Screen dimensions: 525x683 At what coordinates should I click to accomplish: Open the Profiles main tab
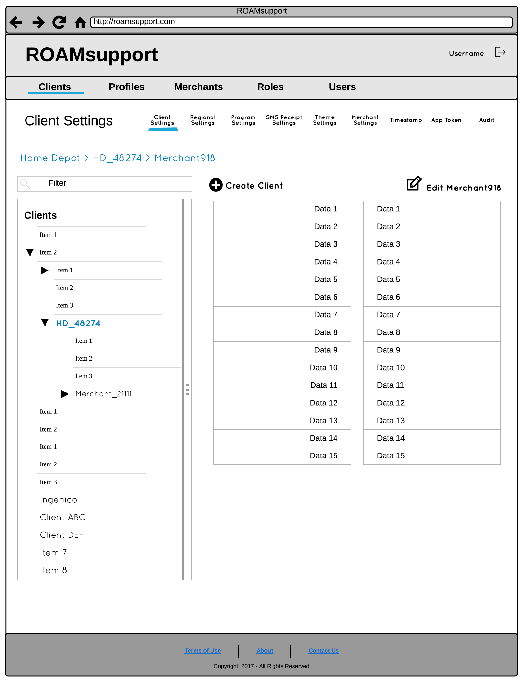[x=127, y=87]
